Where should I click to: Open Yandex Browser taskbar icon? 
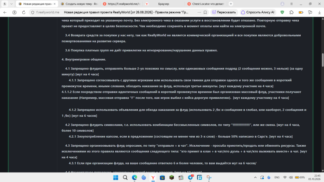(153, 177)
